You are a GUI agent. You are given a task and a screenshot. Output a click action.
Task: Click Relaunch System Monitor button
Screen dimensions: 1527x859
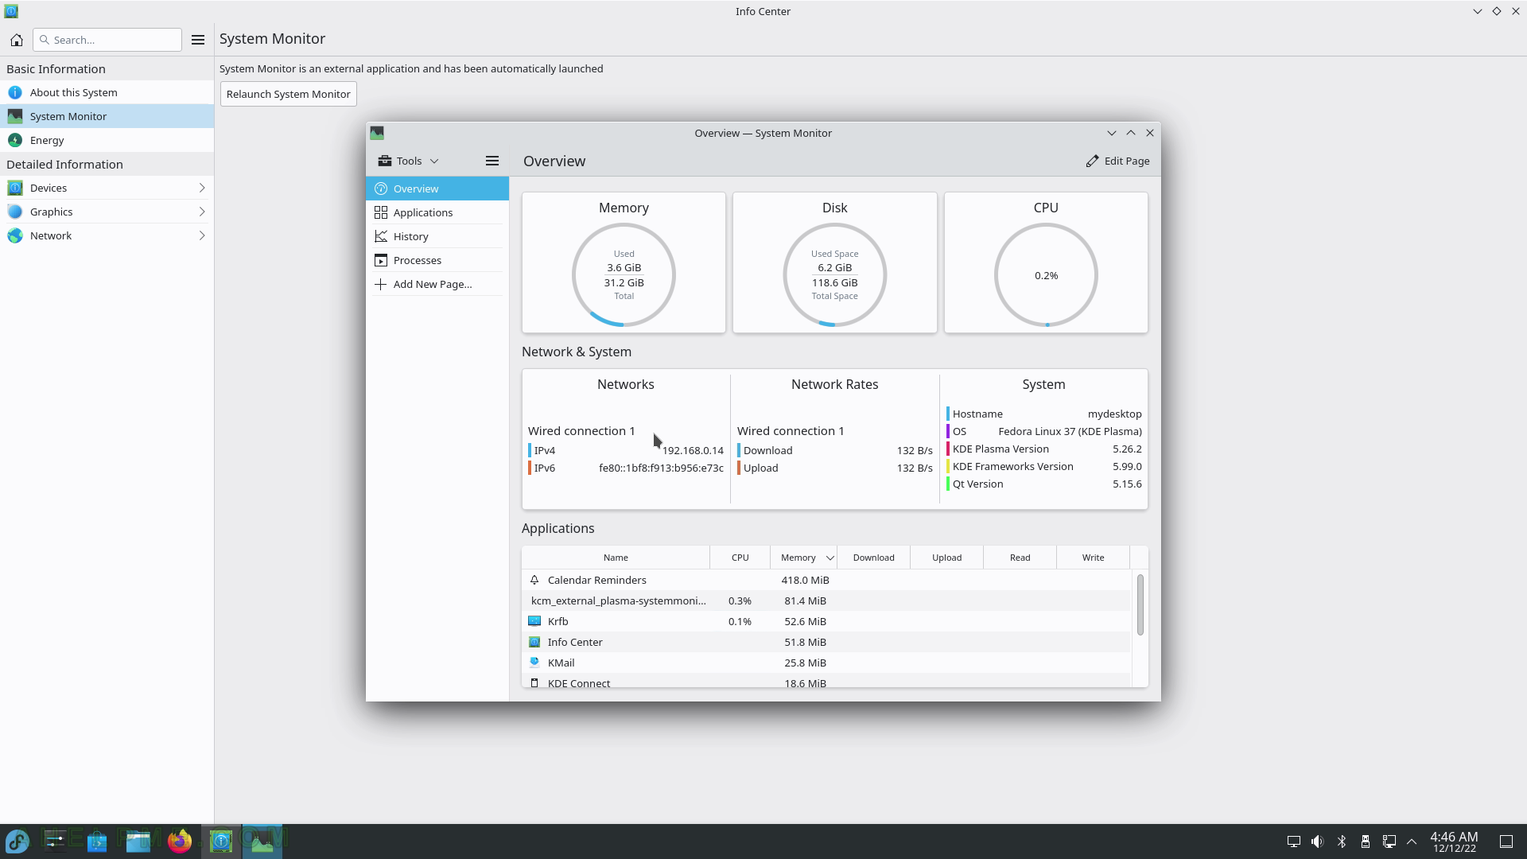click(x=289, y=94)
